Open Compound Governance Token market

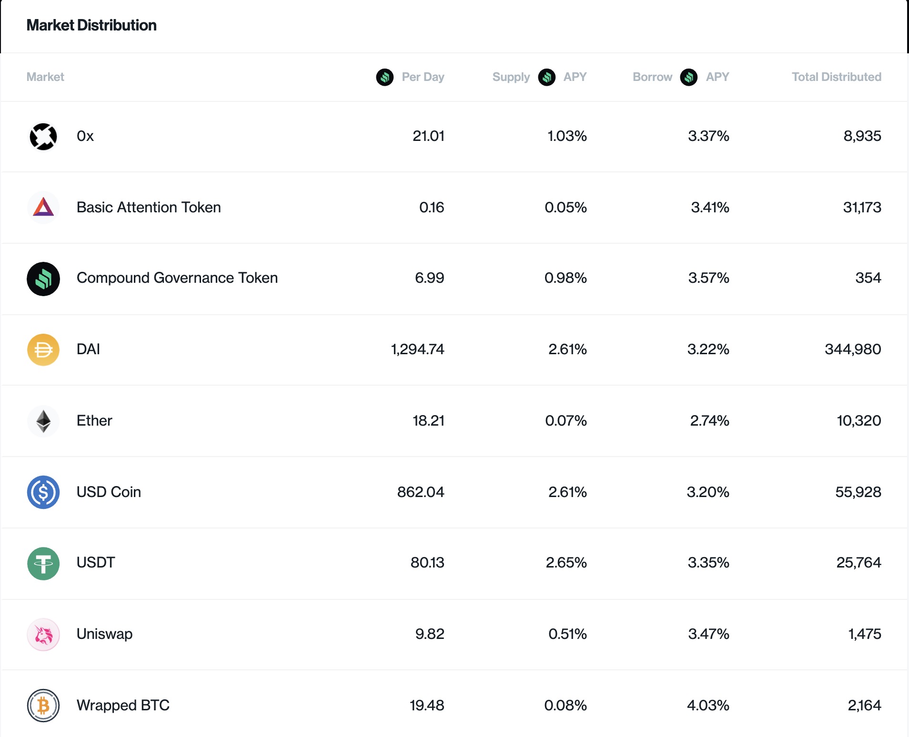pyautogui.click(x=454, y=279)
